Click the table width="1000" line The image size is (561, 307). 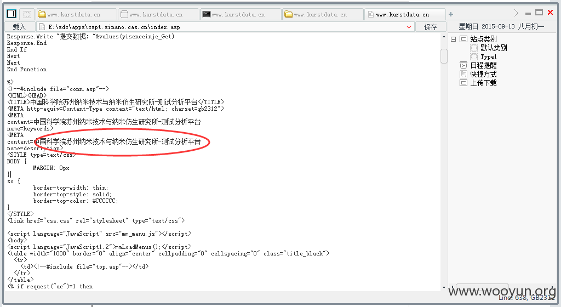coord(168,254)
